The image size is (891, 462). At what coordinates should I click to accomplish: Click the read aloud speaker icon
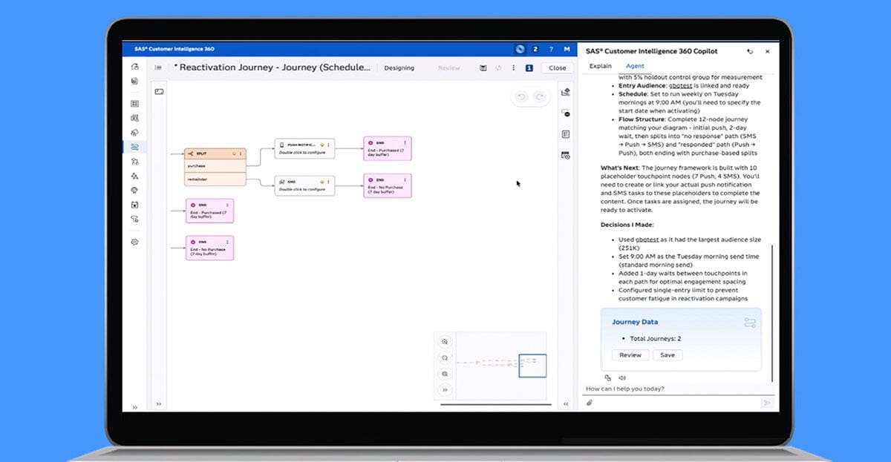[x=622, y=377]
